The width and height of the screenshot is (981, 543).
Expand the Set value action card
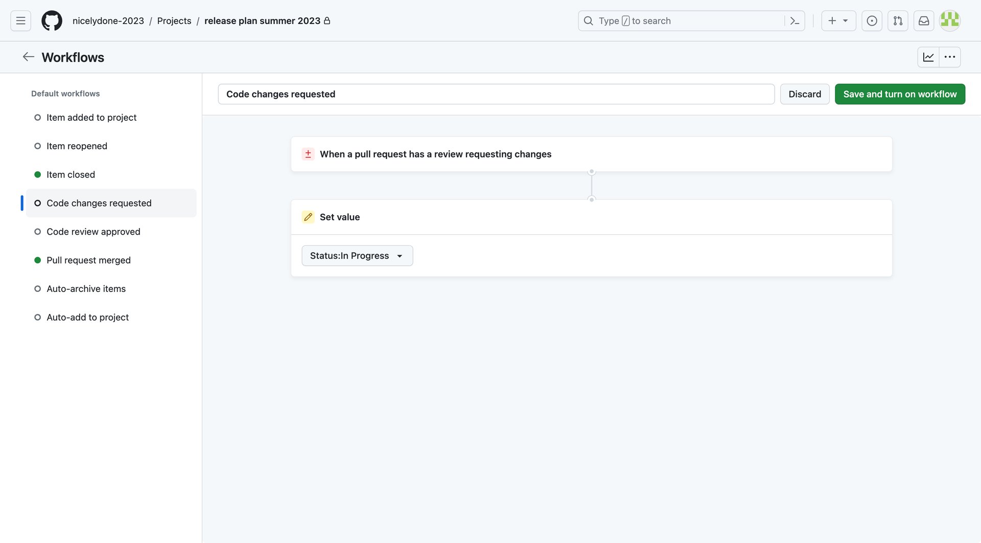[x=339, y=217]
